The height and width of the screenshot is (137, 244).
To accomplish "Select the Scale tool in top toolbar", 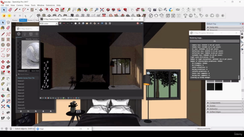I will (x=63, y=10).
